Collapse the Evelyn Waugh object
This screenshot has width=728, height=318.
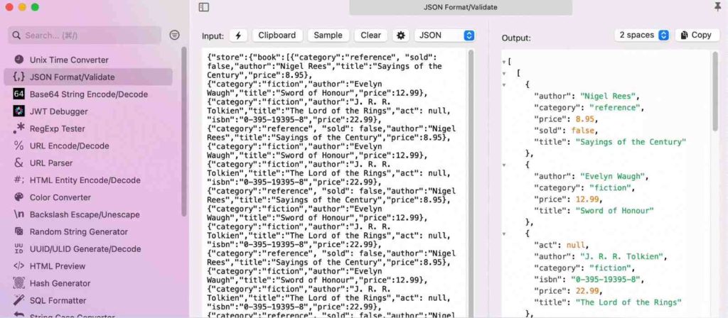click(504, 165)
